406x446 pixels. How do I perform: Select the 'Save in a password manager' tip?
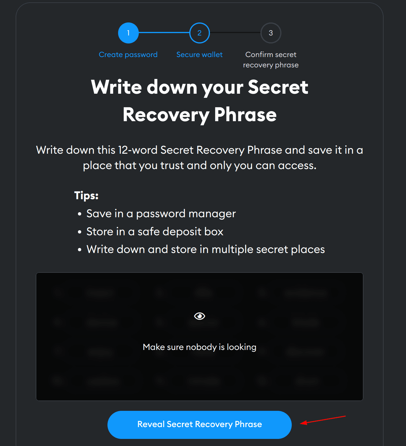(x=161, y=214)
